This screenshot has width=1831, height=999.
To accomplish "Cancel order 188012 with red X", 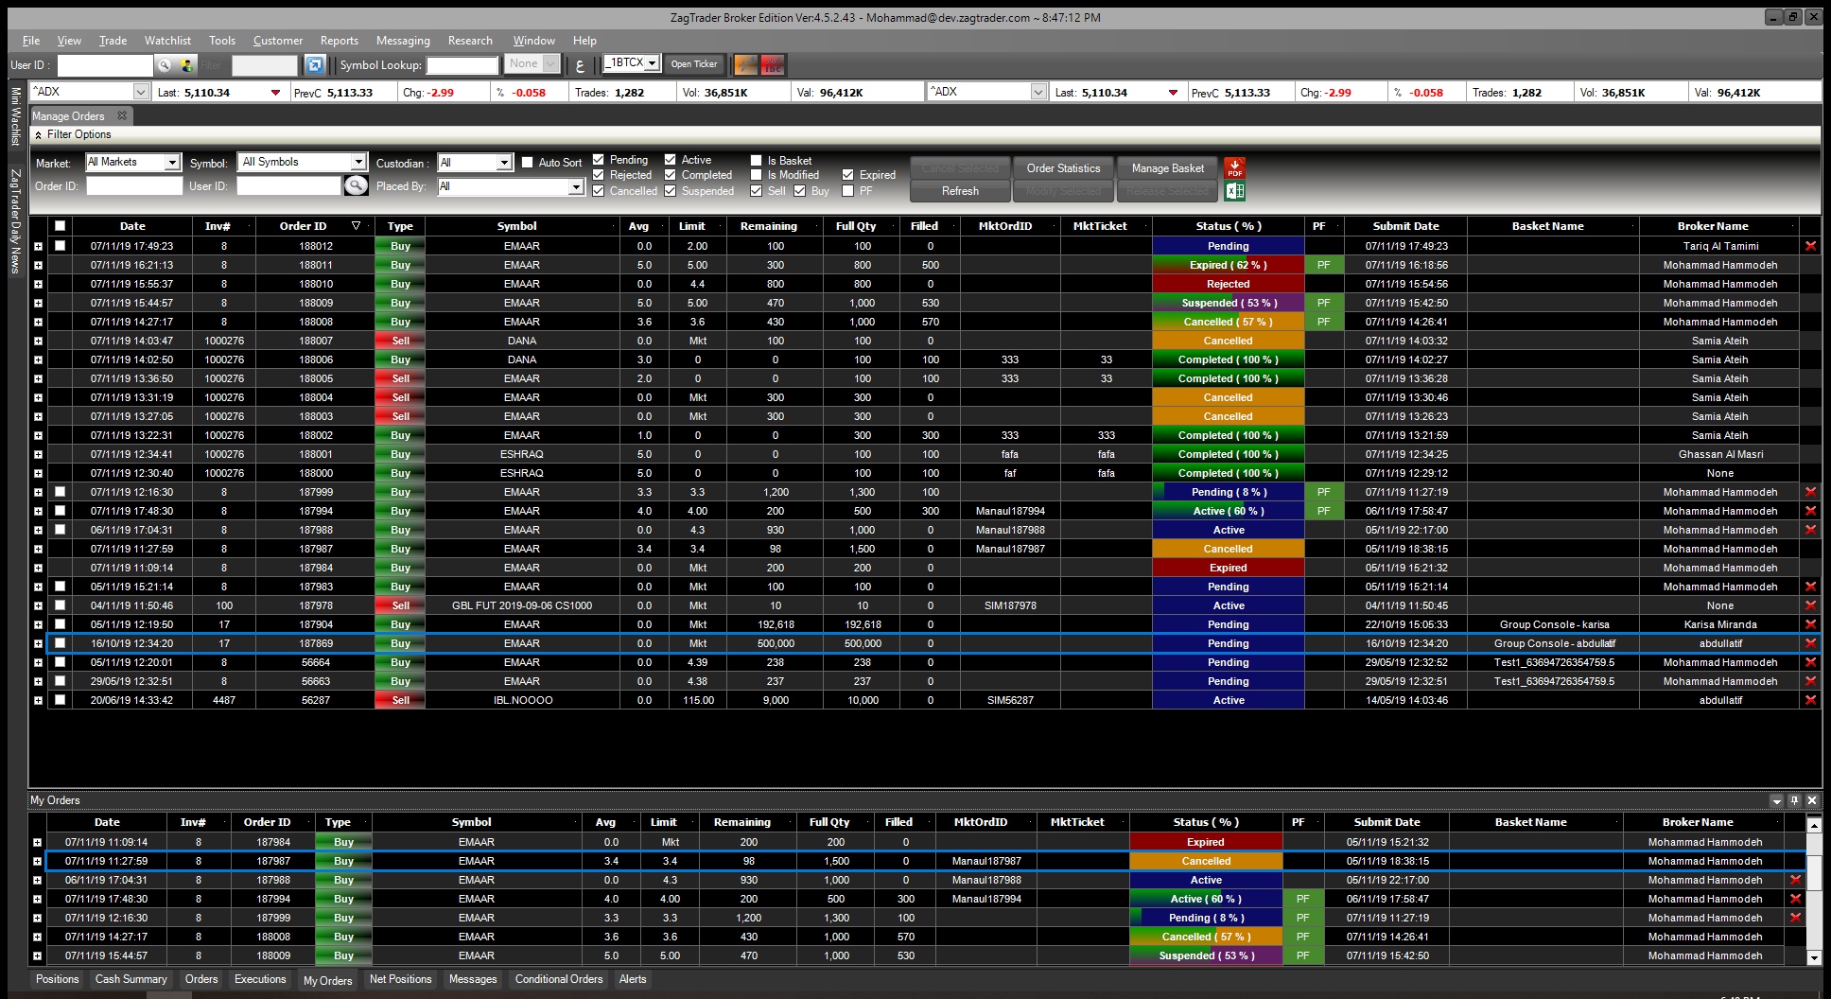I will (x=1810, y=246).
